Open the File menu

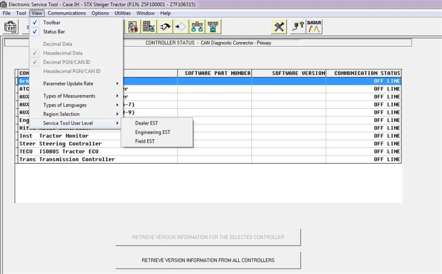tap(7, 13)
